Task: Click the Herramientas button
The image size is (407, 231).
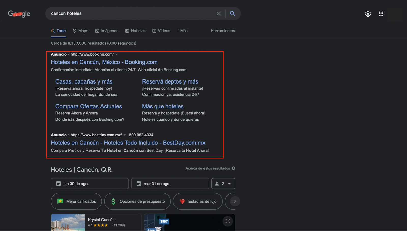Action: tap(223, 31)
